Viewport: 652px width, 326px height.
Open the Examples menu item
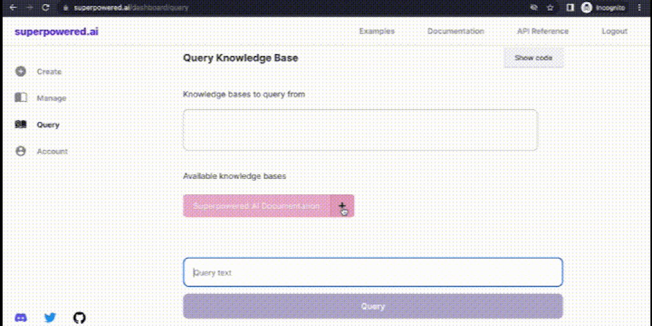tap(377, 31)
